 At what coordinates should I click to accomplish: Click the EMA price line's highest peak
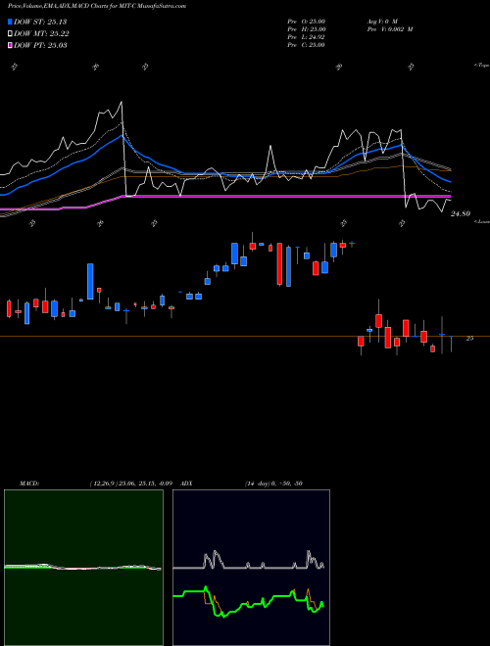point(122,102)
